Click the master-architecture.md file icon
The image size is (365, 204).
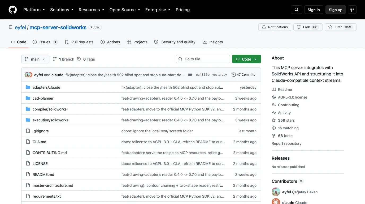tap(28, 185)
